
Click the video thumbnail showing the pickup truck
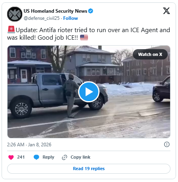89,92
